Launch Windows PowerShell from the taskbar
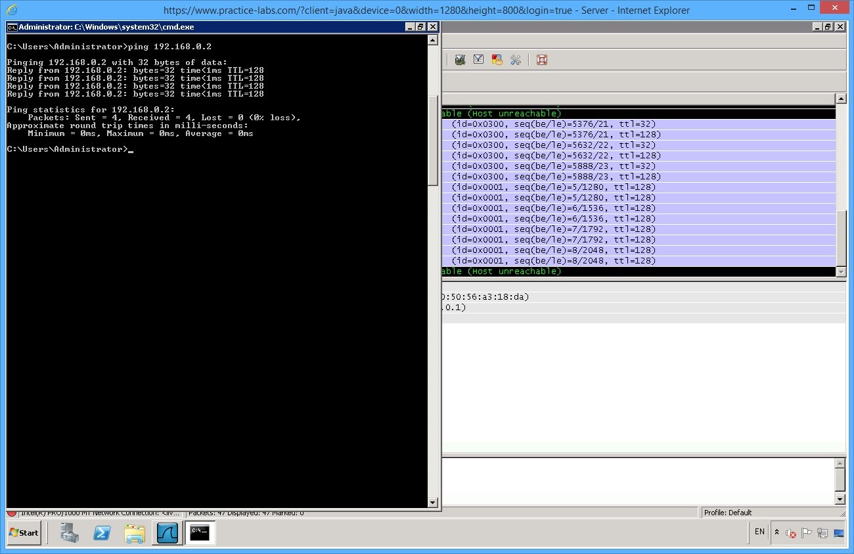 coord(102,533)
